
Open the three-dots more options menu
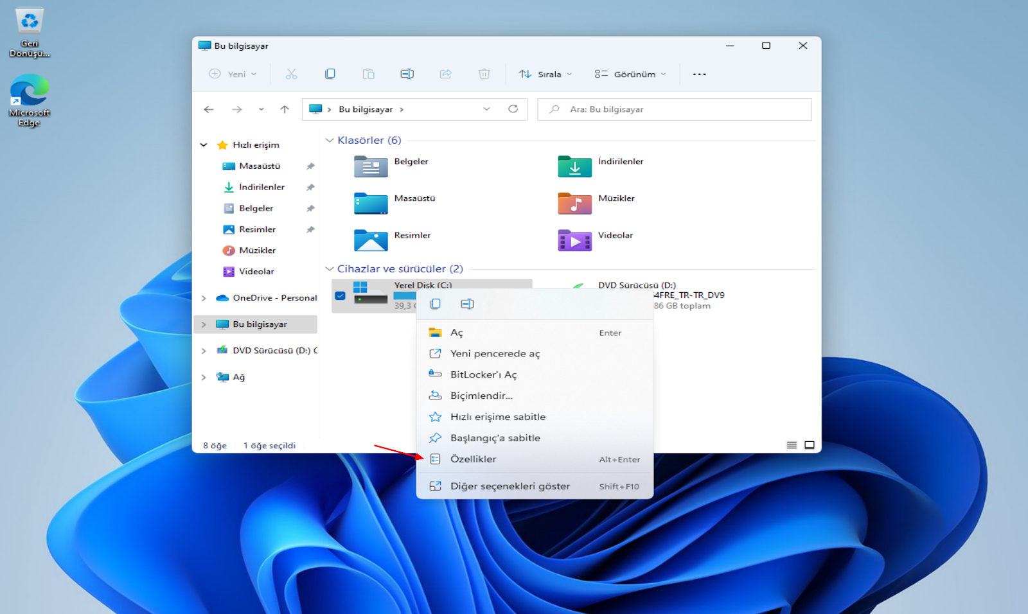point(699,75)
